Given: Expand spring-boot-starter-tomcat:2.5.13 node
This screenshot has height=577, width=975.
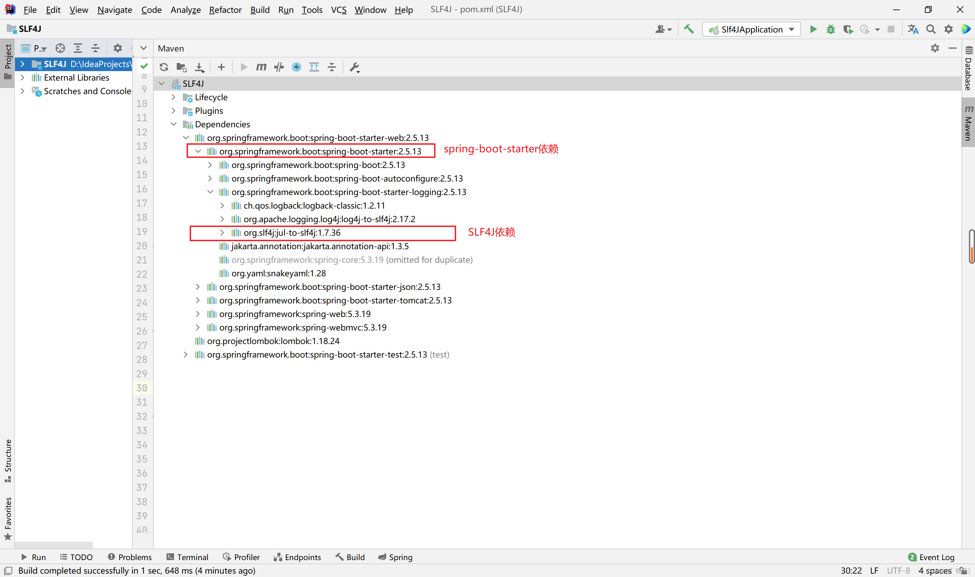Looking at the screenshot, I should pos(198,301).
